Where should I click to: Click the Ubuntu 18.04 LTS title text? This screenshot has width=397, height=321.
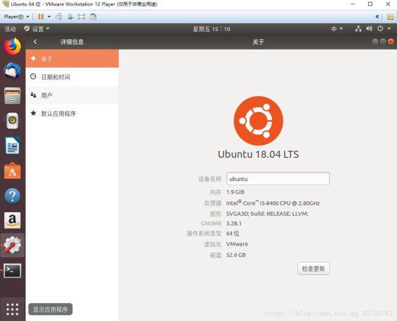[x=258, y=154]
